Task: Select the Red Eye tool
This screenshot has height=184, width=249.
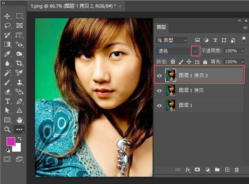Action: (x=19, y=44)
